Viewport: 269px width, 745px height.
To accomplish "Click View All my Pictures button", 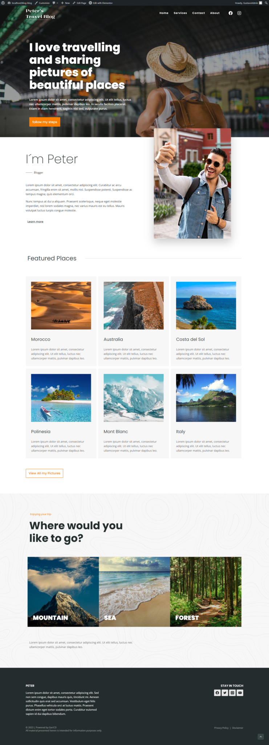I will coord(44,473).
